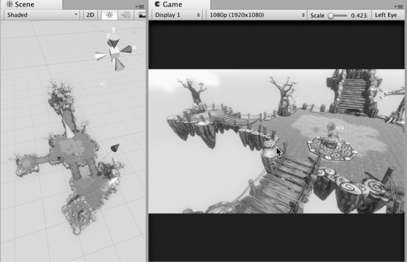Toggle scene audio speaker icon
Image resolution: width=407 pixels, height=262 pixels.
(126, 15)
